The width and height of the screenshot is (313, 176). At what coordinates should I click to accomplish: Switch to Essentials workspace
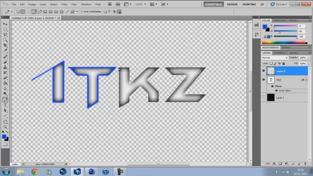[x=214, y=4]
